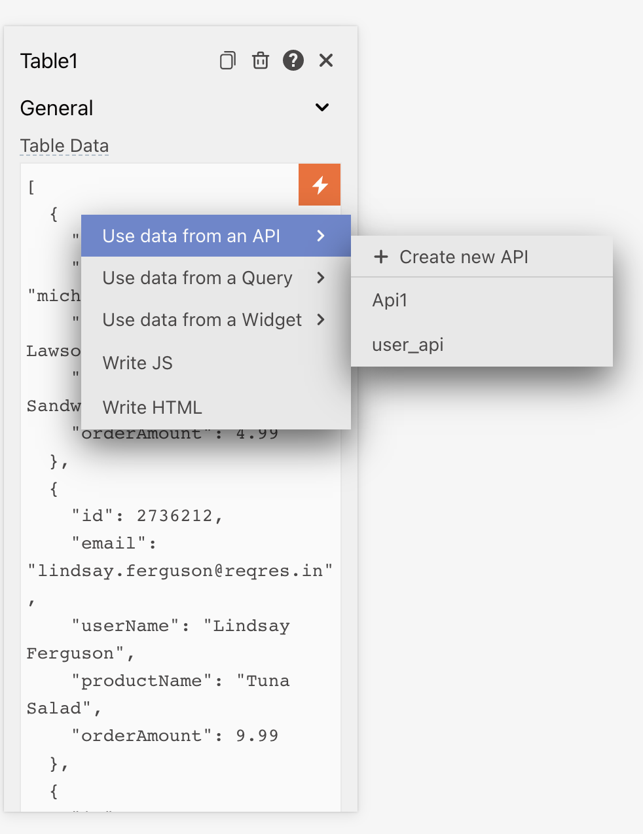Click the orange lightning bolt button
Viewport: 643px width, 834px height.
click(320, 185)
